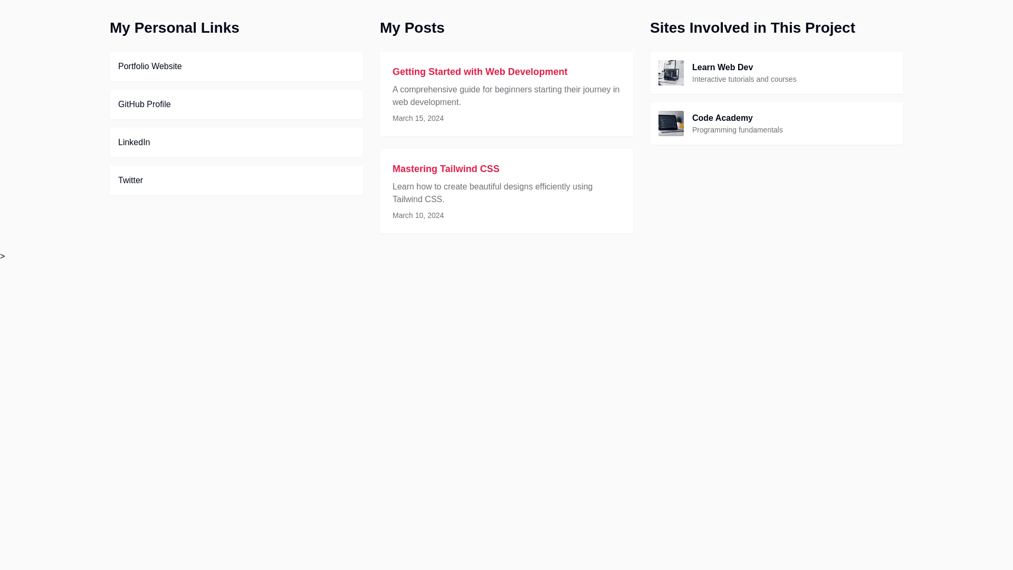The image size is (1013, 570).
Task: Visit the LinkedIn link card
Action: click(x=134, y=142)
